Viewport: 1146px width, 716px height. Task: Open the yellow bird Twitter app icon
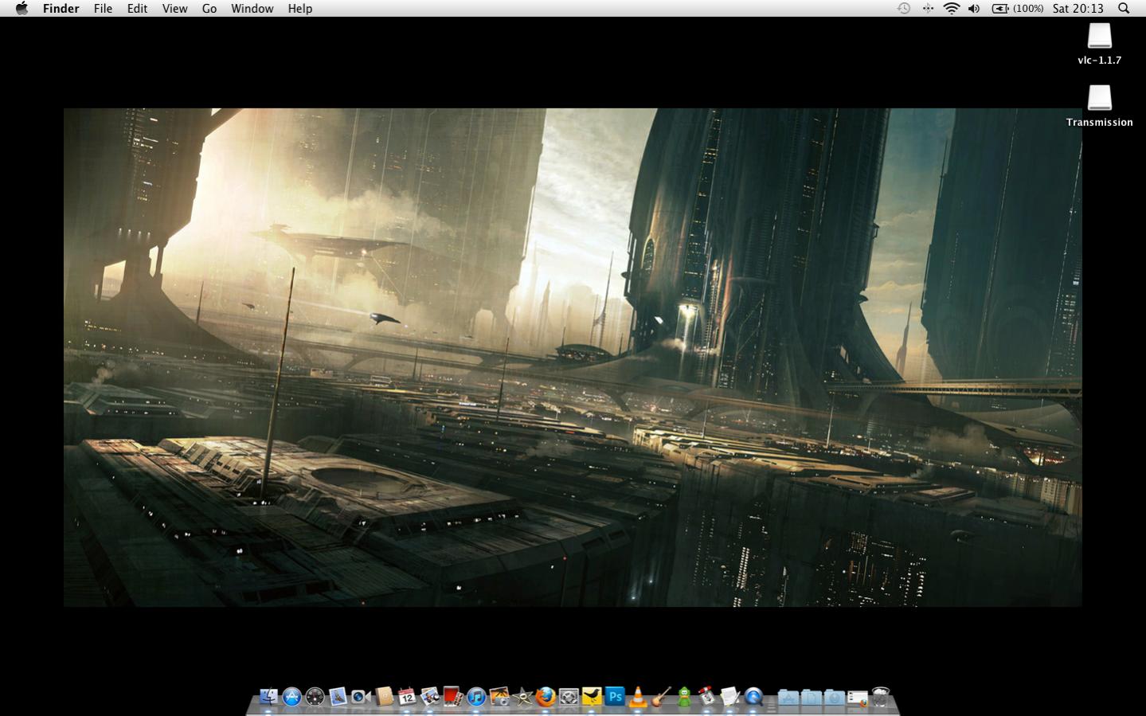592,697
